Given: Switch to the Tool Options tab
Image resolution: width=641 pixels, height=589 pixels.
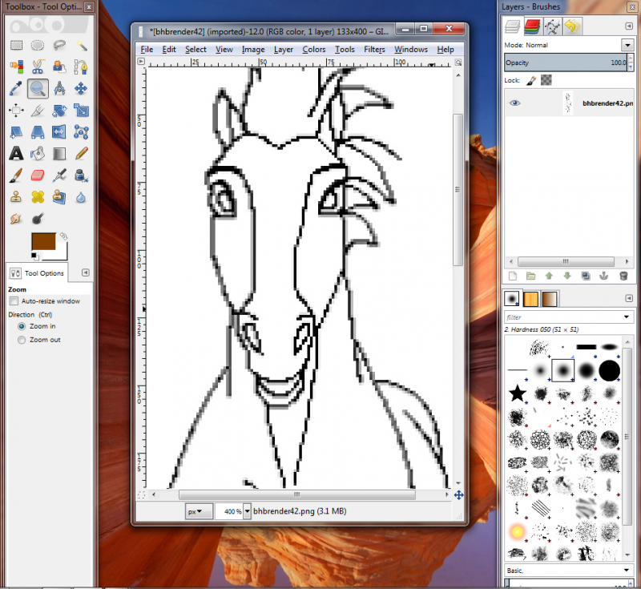Looking at the screenshot, I should [38, 273].
